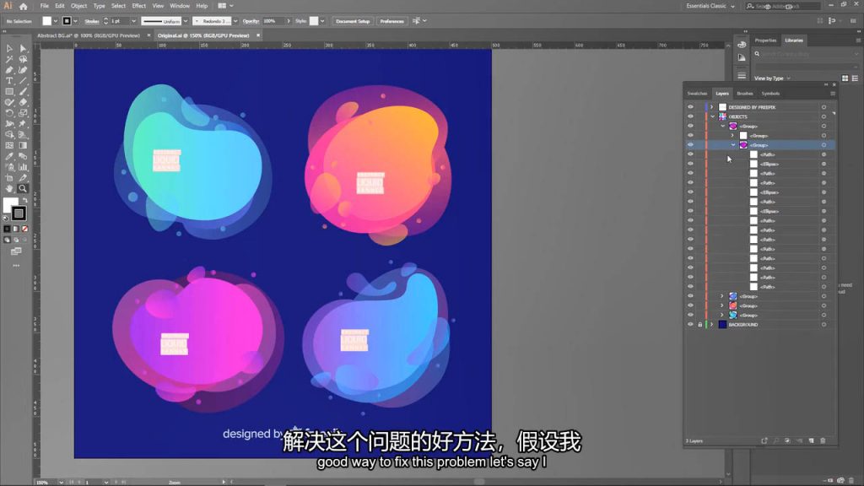Select the Mesh tool

(9, 145)
